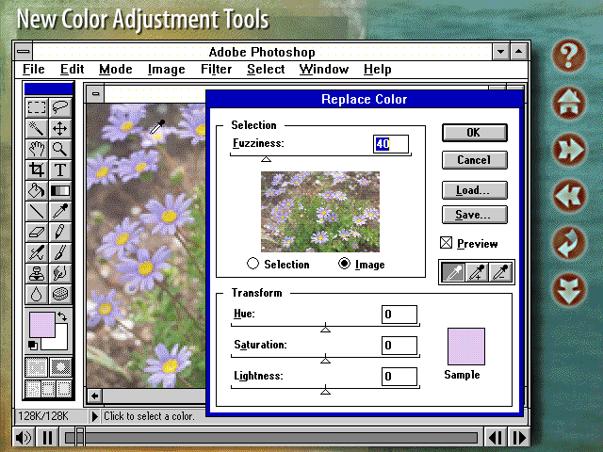
Task: Choose full screen with menu bar mode
Action: pyautogui.click(x=48, y=389)
